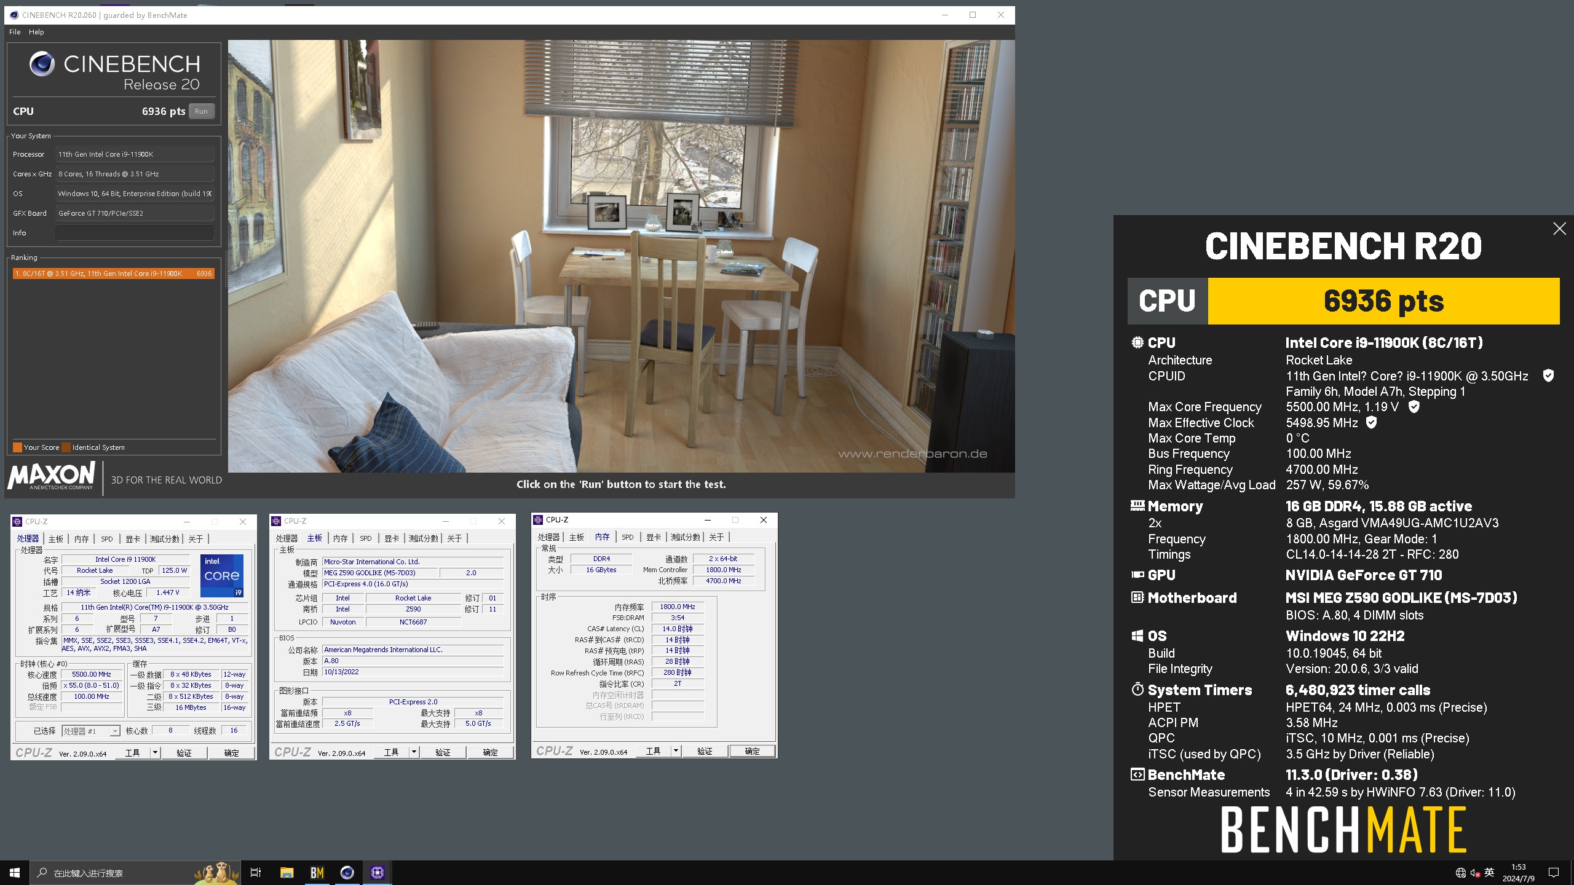Click 工具 button in first CPU-Z window
The width and height of the screenshot is (1574, 885).
[132, 753]
